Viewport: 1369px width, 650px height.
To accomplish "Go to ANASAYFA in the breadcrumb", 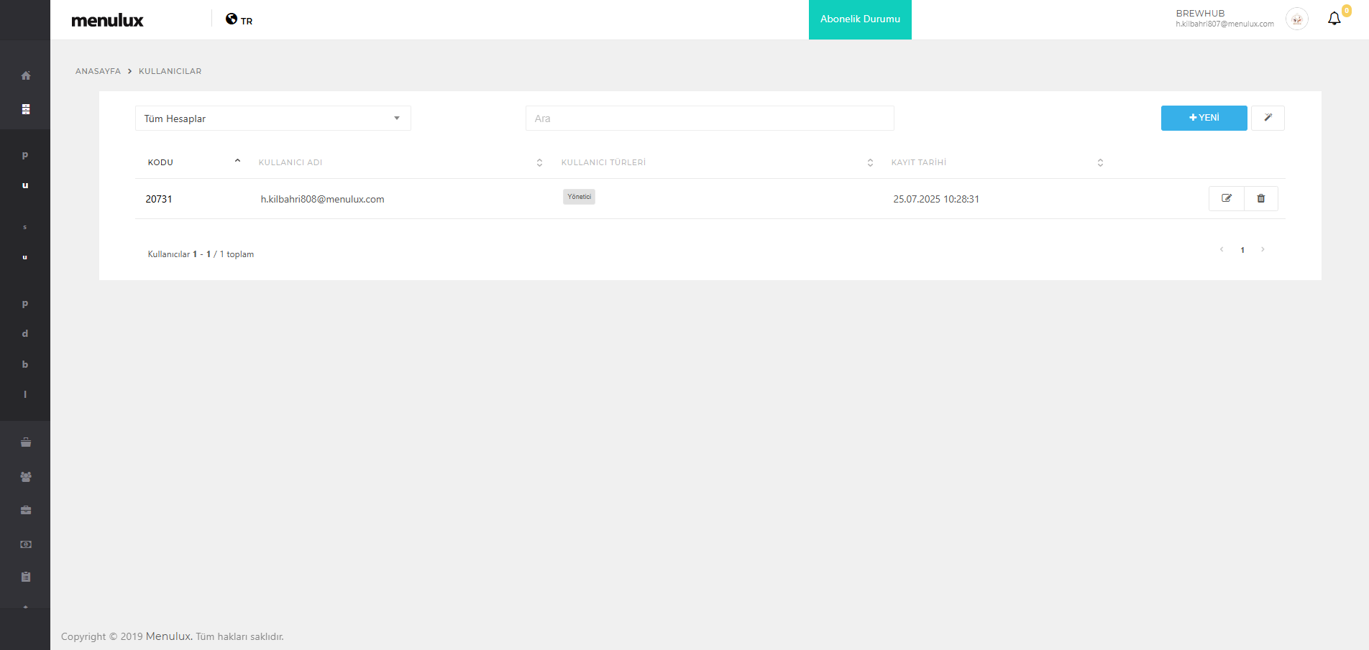I will (98, 71).
